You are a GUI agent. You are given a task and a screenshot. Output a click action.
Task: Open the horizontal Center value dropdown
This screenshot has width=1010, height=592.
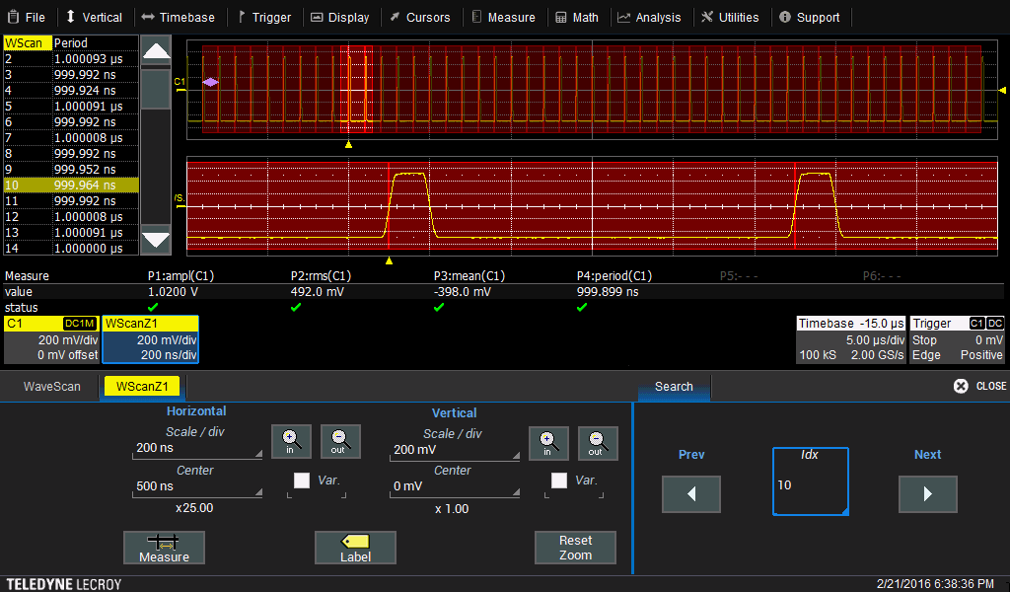[197, 486]
